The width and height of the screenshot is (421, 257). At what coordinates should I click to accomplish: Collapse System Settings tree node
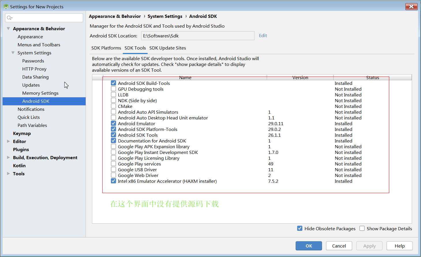pyautogui.click(x=13, y=53)
